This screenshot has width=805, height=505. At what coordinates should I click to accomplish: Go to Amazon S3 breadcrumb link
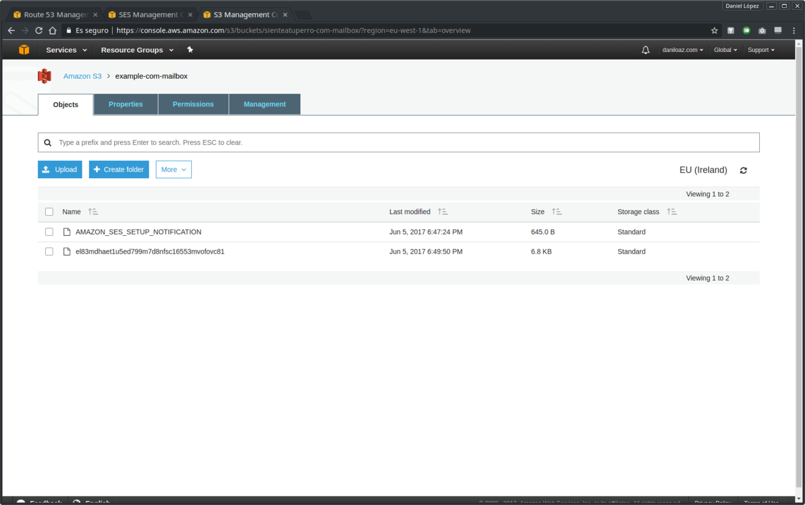click(82, 76)
